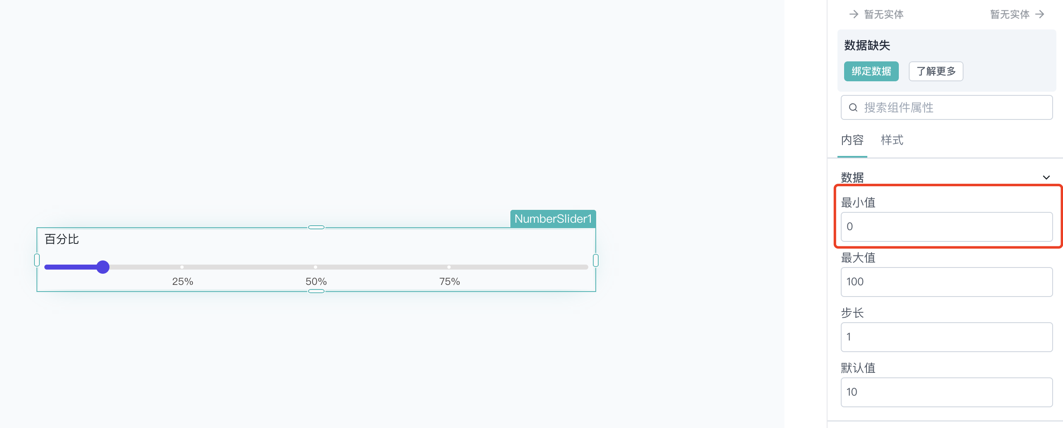Click the left arrow icon beside 暂无实体
This screenshot has width=1063, height=428.
[x=854, y=14]
